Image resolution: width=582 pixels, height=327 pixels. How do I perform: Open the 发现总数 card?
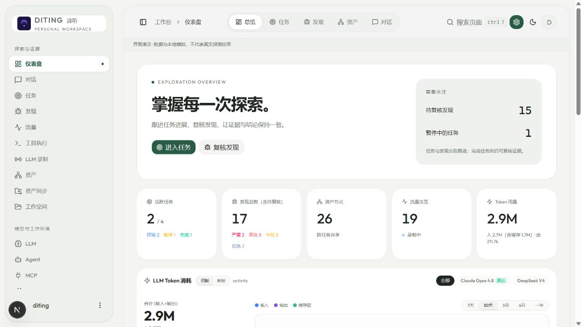pos(261,224)
